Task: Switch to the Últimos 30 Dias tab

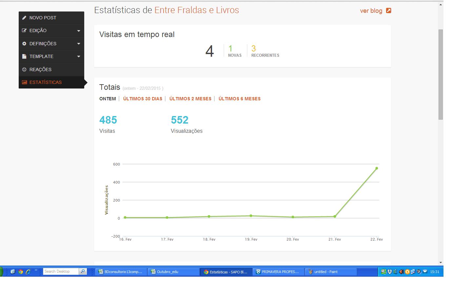Action: tap(143, 99)
